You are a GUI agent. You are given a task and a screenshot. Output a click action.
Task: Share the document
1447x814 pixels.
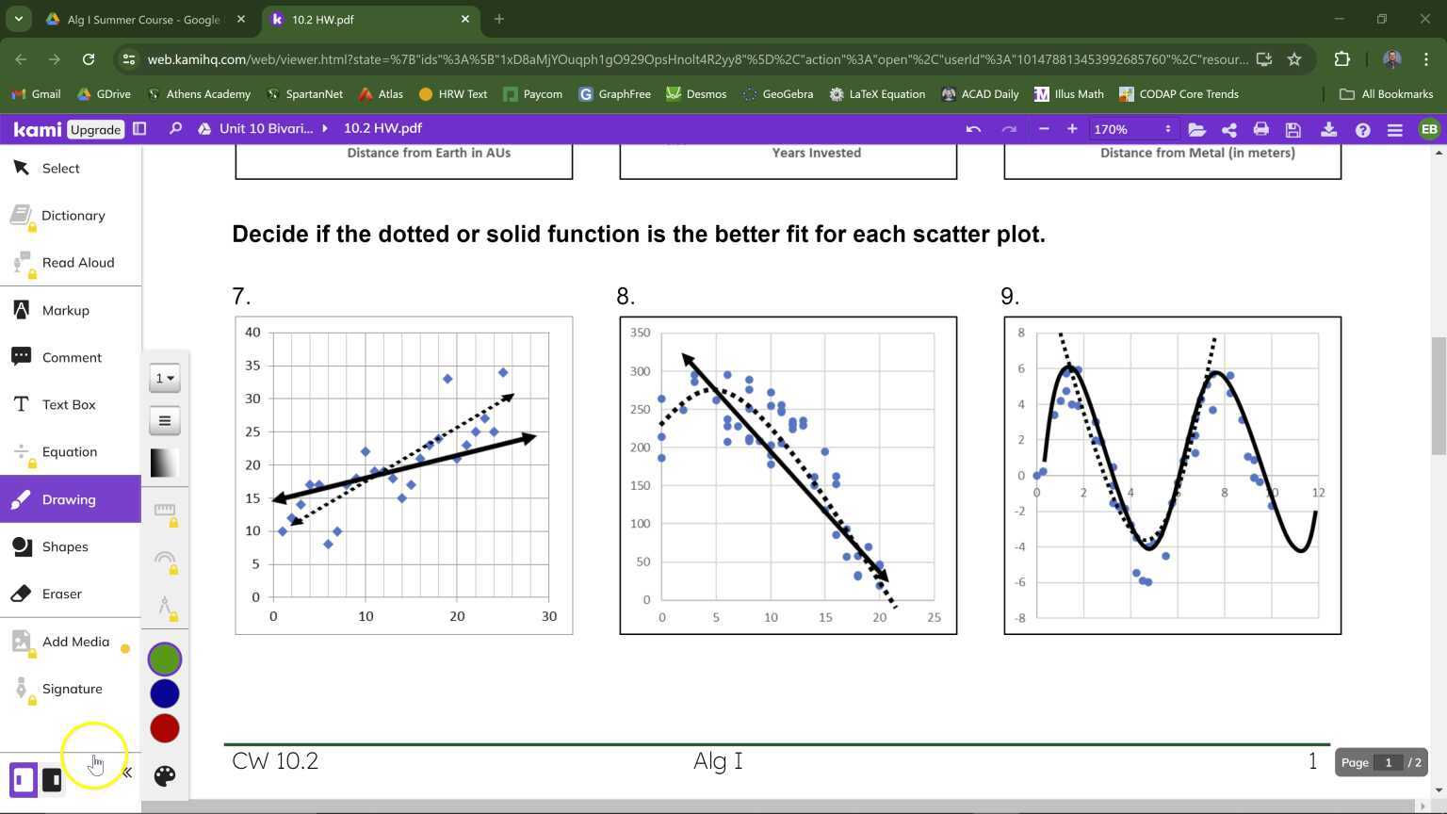point(1228,129)
